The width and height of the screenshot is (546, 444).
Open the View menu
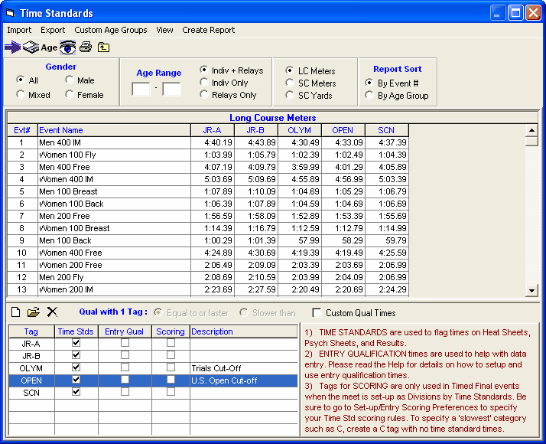coord(164,30)
